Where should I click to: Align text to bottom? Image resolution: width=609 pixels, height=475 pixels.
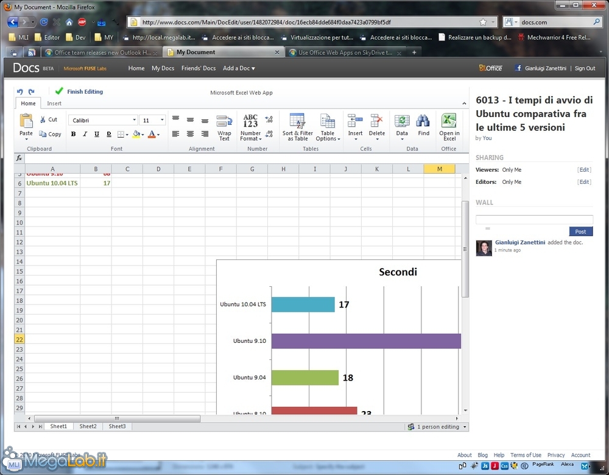coord(205,121)
